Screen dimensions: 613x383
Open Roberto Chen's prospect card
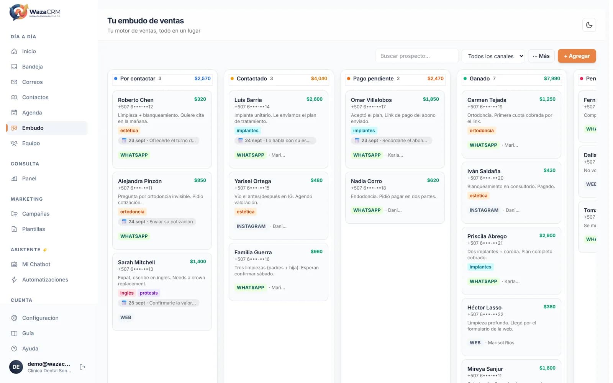[162, 129]
